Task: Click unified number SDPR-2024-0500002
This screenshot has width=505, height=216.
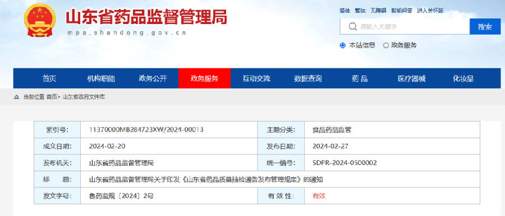Action: click(x=345, y=163)
